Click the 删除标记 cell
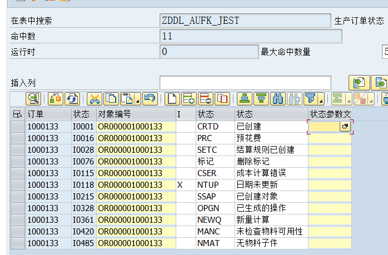Image resolution: width=388 pixels, height=255 pixels. pos(271,162)
